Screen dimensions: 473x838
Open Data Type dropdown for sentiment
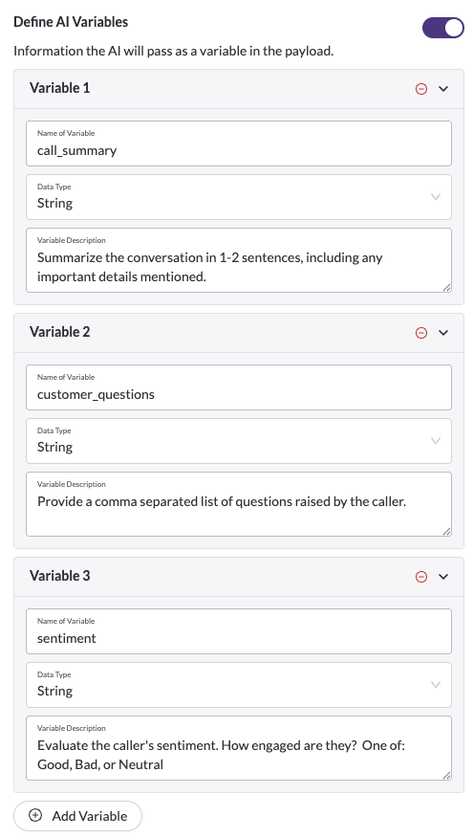coord(239,685)
